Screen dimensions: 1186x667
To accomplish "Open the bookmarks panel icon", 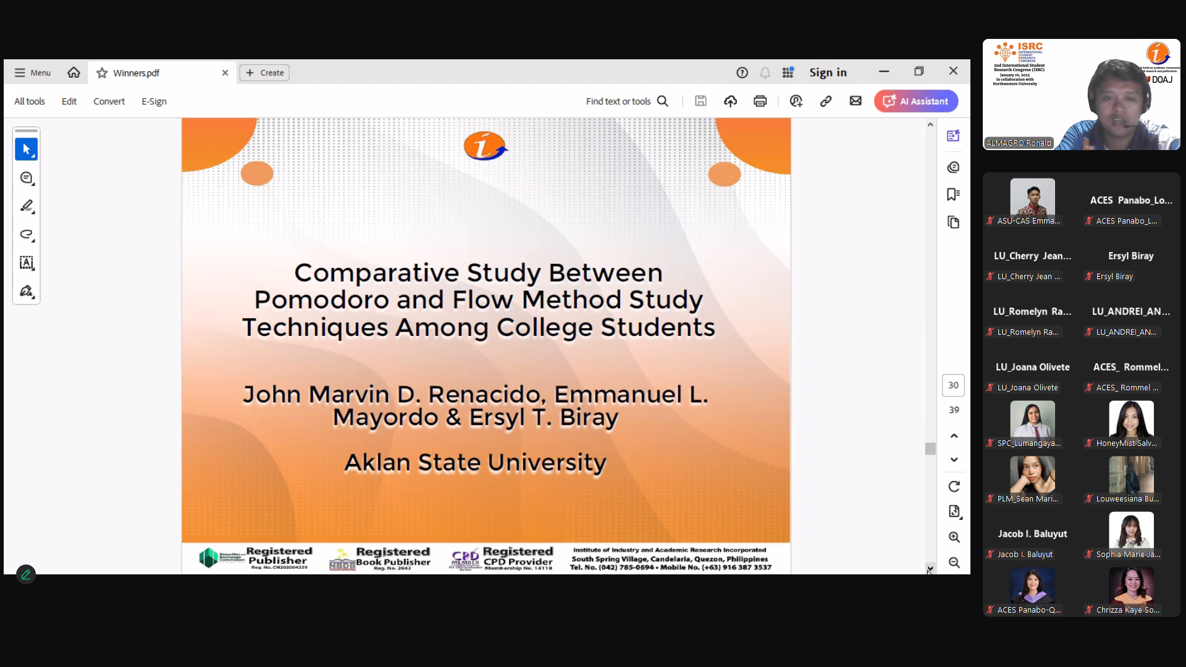I will (953, 195).
